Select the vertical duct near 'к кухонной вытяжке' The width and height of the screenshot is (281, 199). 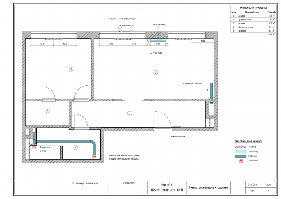pyautogui.click(x=211, y=91)
